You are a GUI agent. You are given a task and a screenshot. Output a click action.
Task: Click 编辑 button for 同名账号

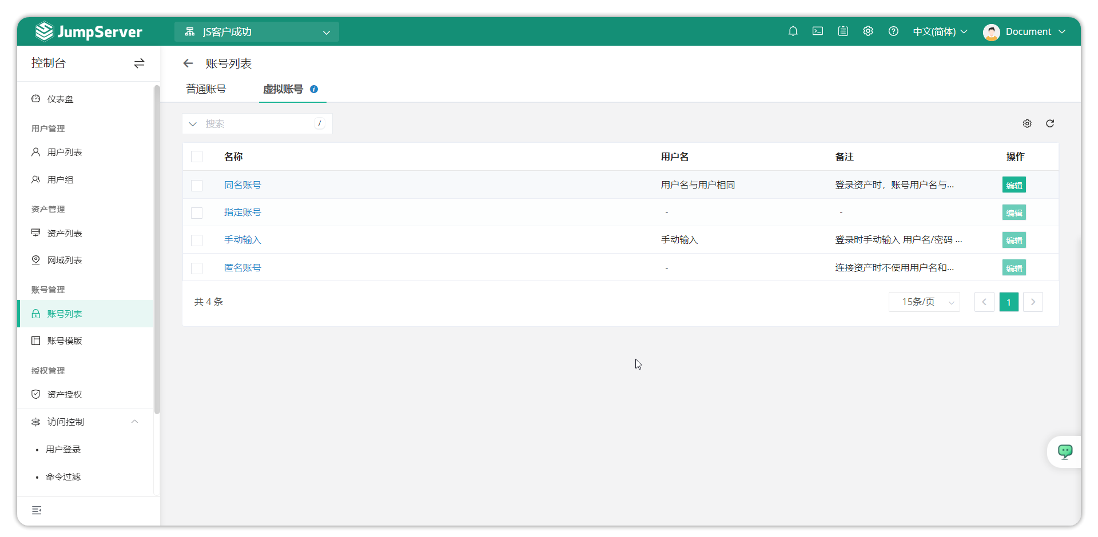pyautogui.click(x=1014, y=185)
